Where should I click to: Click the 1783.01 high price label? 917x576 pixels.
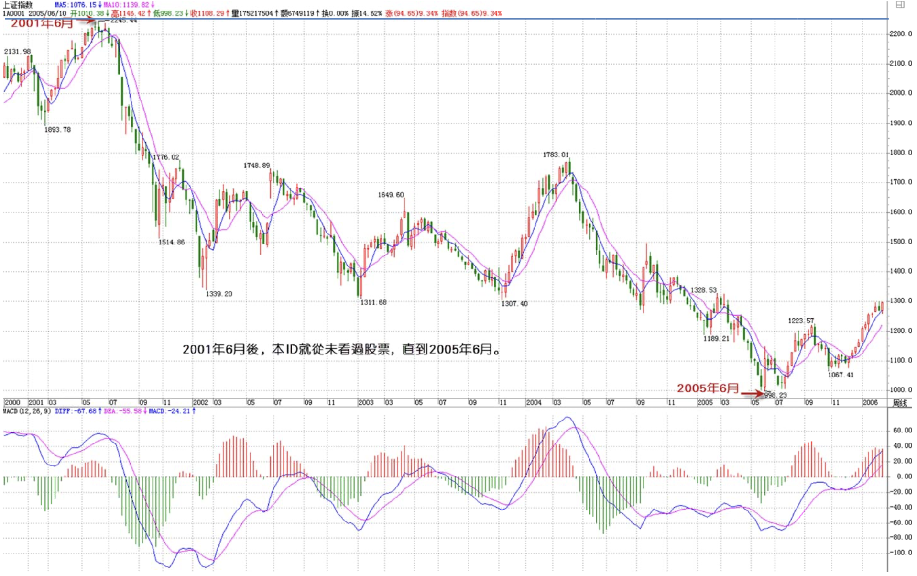(556, 155)
